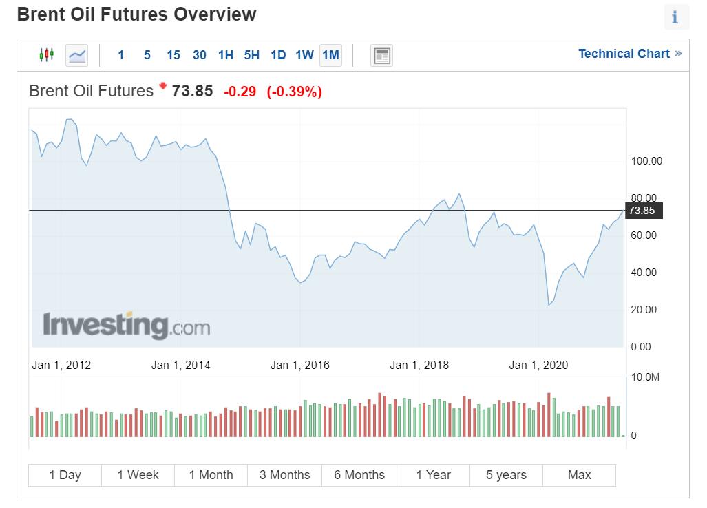This screenshot has height=508, width=707.
Task: Select the 15 minute interval
Action: pos(173,55)
